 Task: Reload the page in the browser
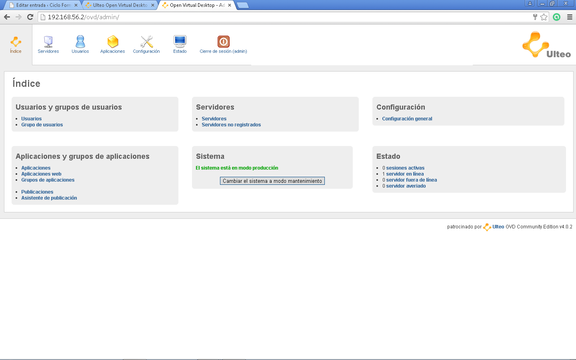coord(30,17)
